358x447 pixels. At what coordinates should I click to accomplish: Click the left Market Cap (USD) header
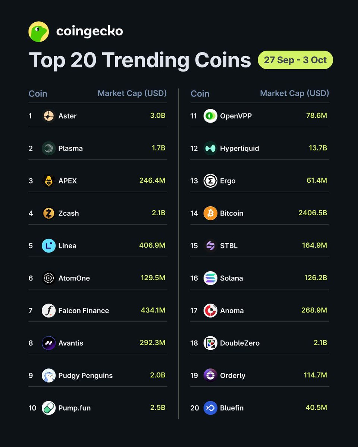pyautogui.click(x=132, y=93)
